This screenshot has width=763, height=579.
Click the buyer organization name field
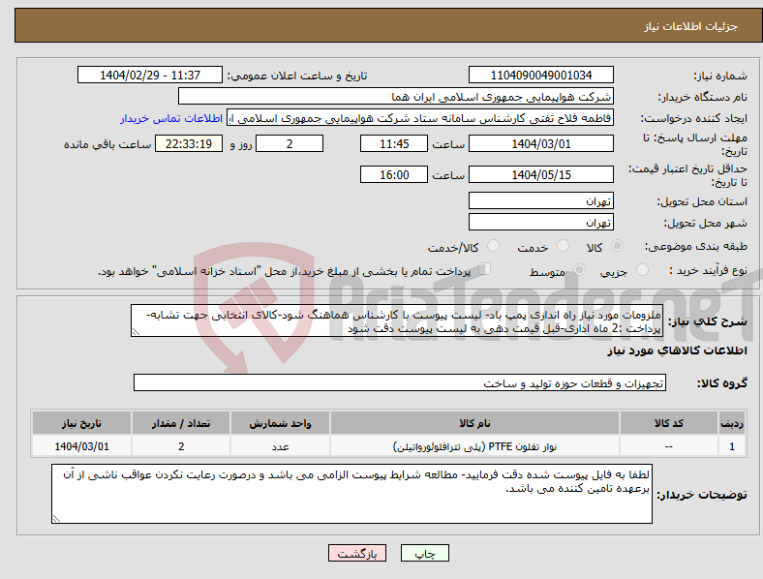[x=396, y=96]
